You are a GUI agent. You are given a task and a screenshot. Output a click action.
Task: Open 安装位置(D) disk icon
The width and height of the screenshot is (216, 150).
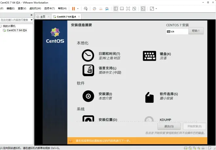88,118
